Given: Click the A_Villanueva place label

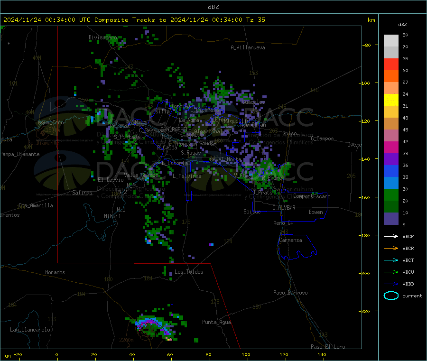Looking at the screenshot, I should pyautogui.click(x=248, y=47).
